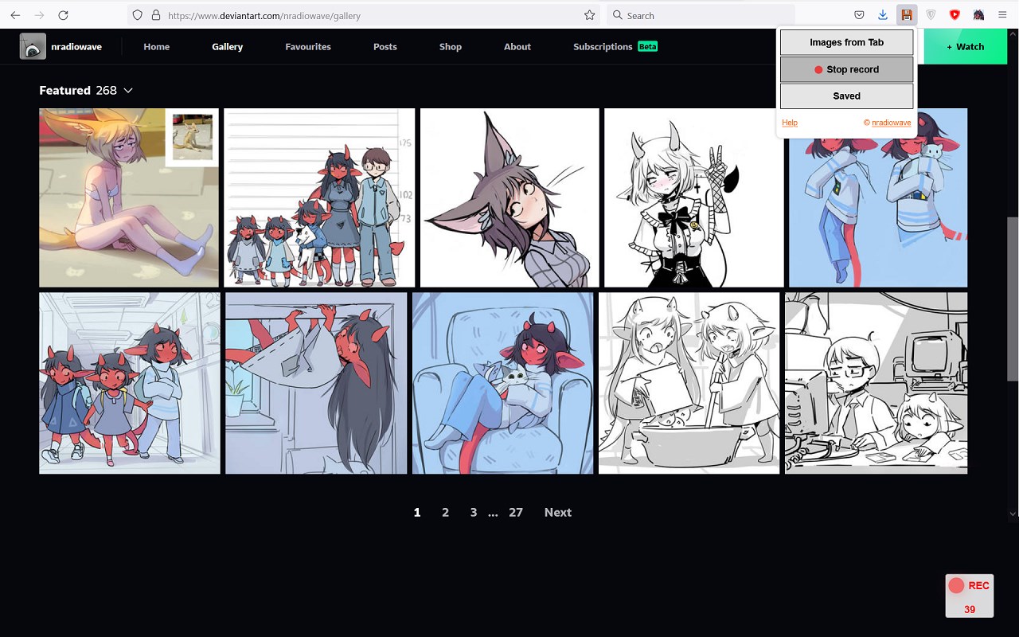Click the current page 1 link
Viewport: 1019px width, 637px height.
point(416,512)
